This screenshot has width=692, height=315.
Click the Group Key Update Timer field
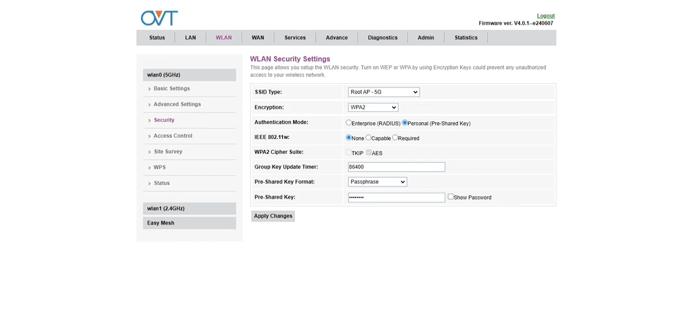396,167
